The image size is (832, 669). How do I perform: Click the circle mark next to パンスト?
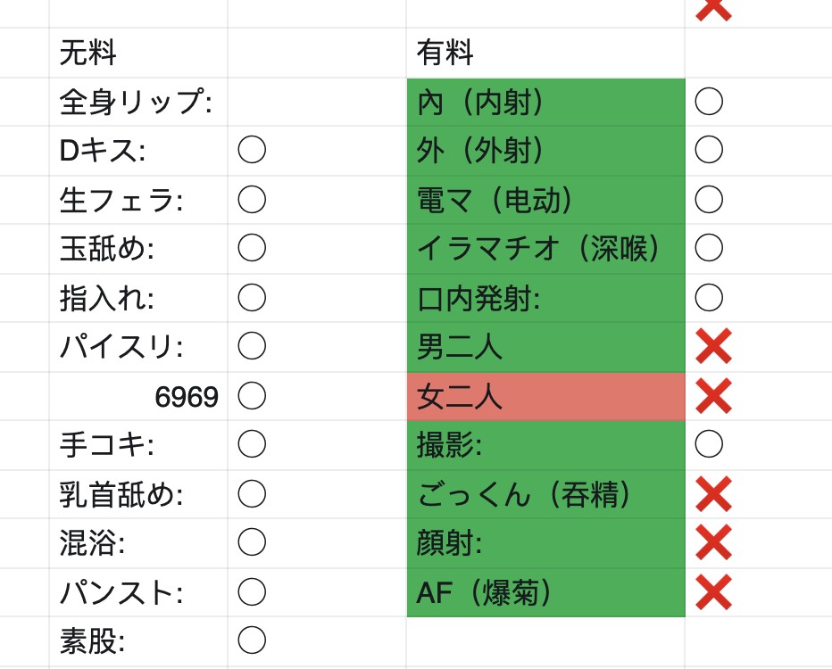tap(252, 591)
